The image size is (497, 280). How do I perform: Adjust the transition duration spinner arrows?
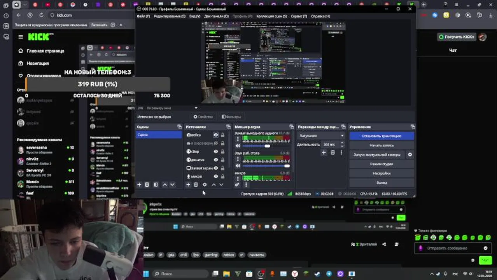coord(342,144)
